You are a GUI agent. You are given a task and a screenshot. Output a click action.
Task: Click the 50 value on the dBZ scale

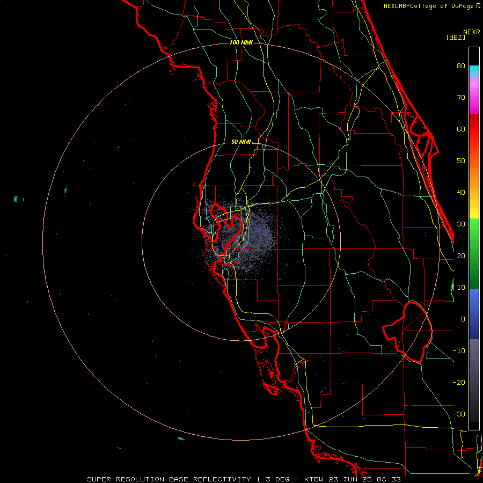tap(461, 161)
